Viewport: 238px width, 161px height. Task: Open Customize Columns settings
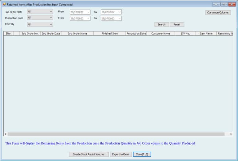(x=218, y=12)
